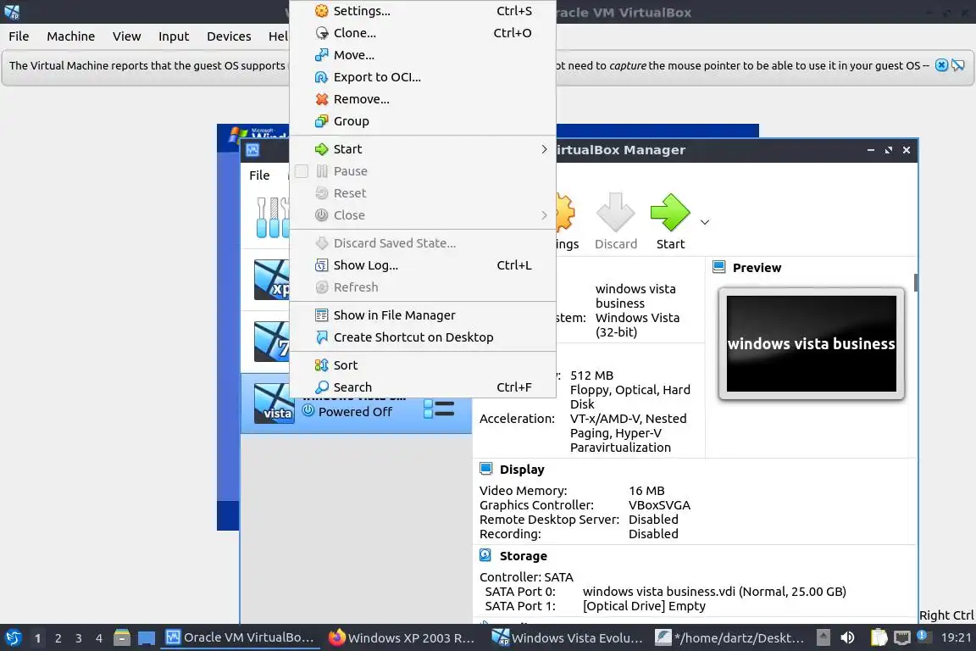
Task: Open the View menu in VM window
Action: (x=126, y=36)
